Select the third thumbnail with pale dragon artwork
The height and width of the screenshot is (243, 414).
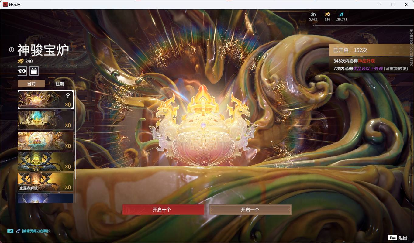pos(46,141)
